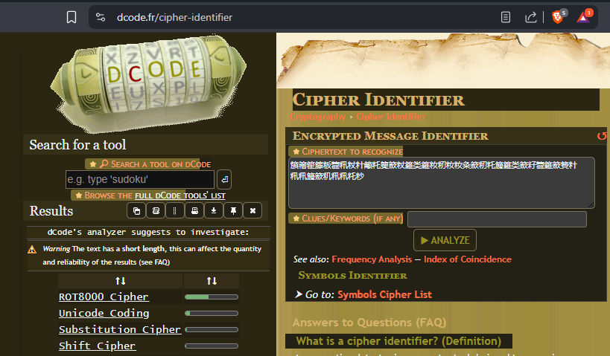Open site settings icon in address bar

pos(101,17)
